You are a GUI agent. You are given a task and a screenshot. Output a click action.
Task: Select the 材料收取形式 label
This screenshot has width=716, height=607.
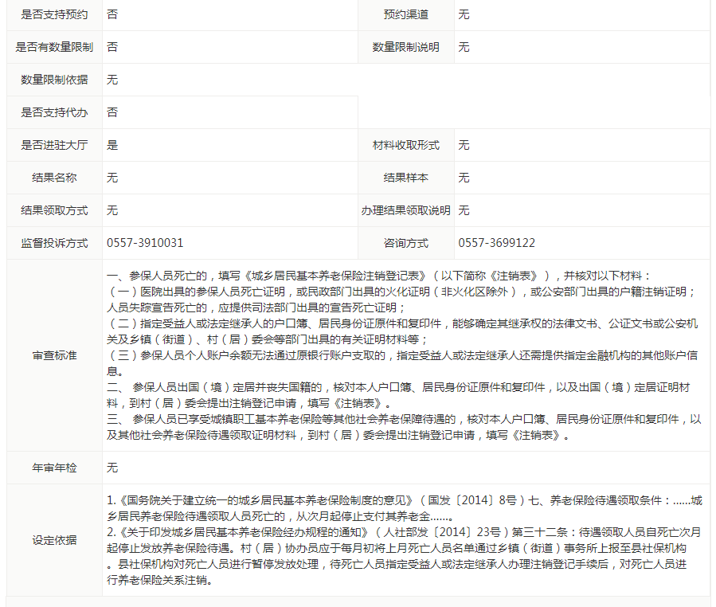click(405, 145)
